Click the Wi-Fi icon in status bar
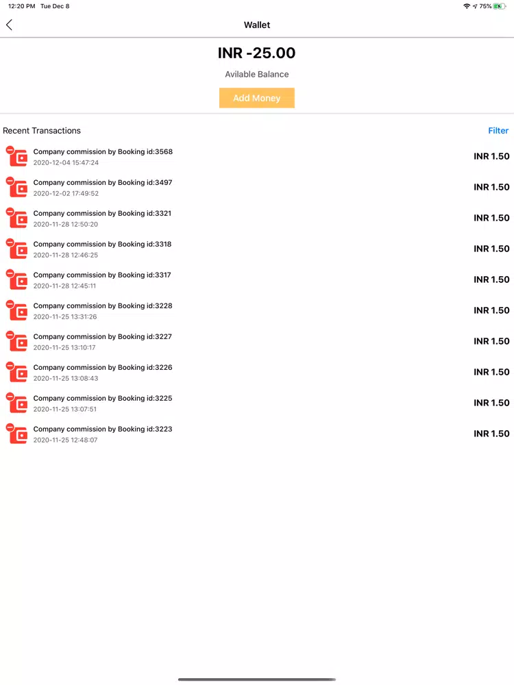Viewport: 514px width, 685px height. pyautogui.click(x=466, y=6)
